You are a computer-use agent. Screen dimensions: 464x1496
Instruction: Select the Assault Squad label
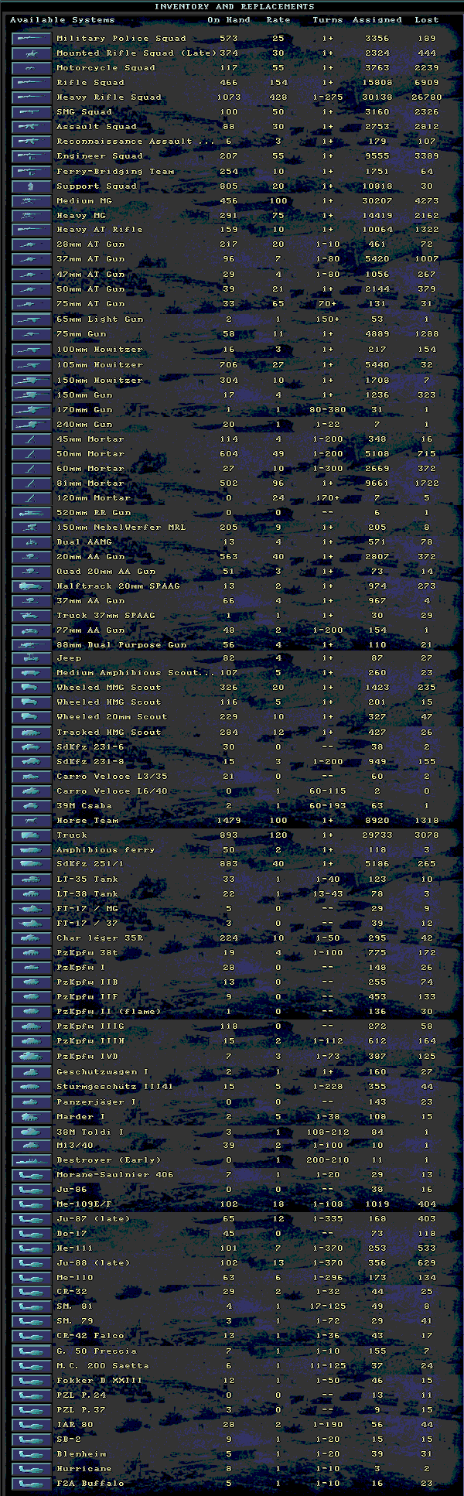pyautogui.click(x=97, y=126)
